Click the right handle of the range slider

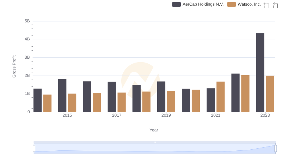275,149
